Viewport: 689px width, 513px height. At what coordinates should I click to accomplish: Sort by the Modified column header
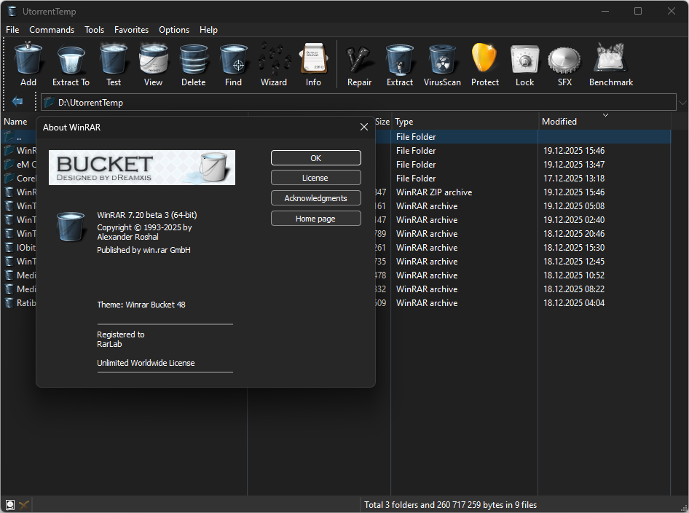coord(605,121)
